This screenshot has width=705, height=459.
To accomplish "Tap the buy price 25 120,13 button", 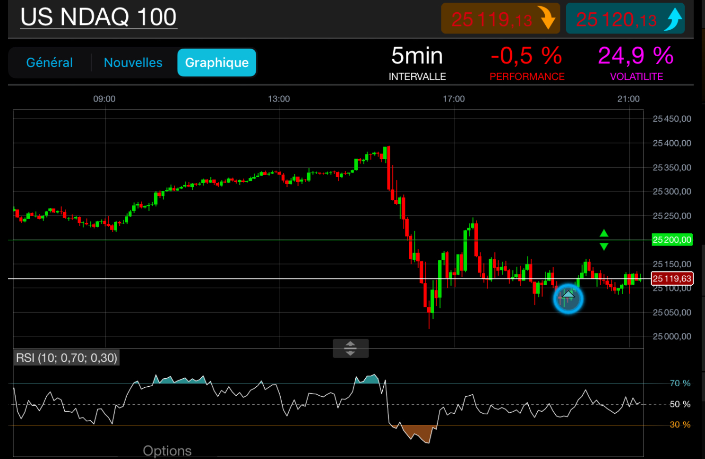I will point(625,18).
